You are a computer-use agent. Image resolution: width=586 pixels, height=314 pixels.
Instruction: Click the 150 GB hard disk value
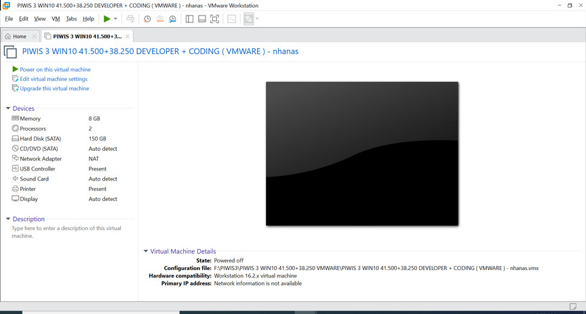97,139
